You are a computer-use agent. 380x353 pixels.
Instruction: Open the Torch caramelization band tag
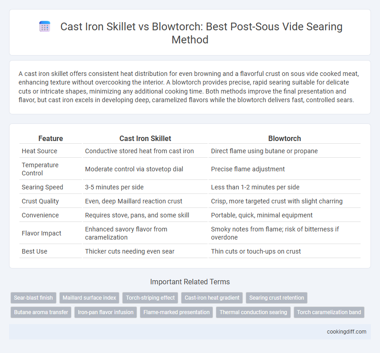point(329,312)
